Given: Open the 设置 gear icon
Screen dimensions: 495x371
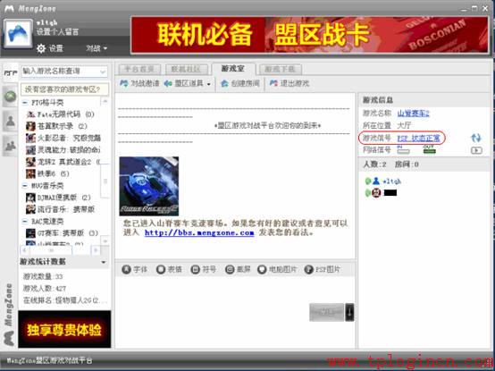Looking at the screenshot, I should pyautogui.click(x=41, y=48).
